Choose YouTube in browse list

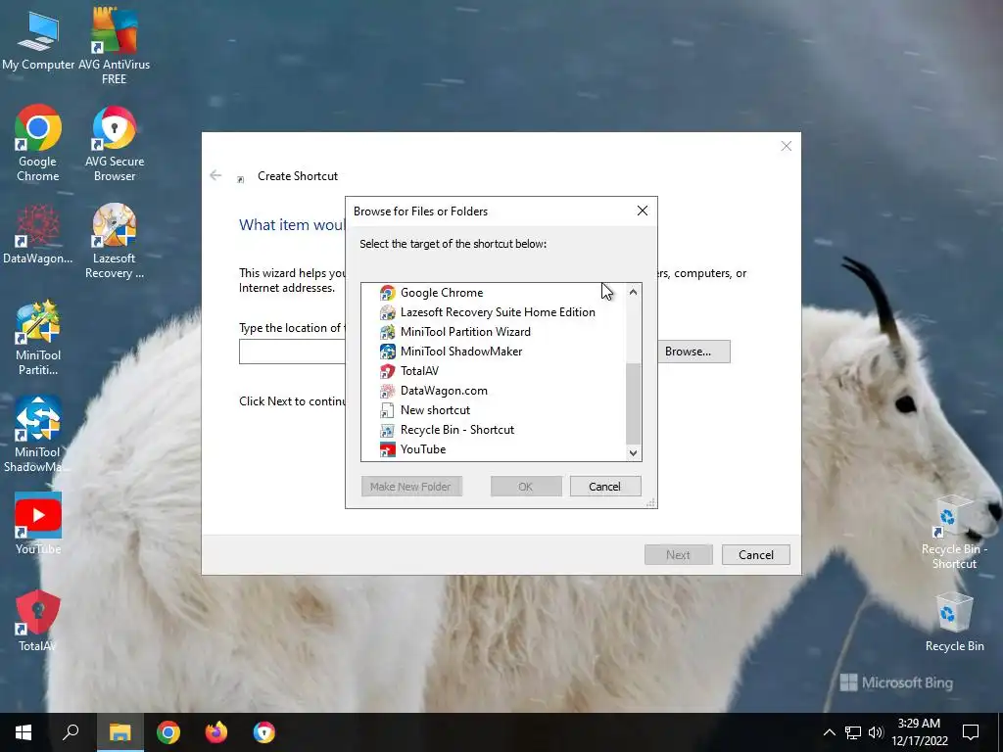pyautogui.click(x=412, y=449)
